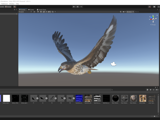Expand the f1 model asset arrow

coord(37,98)
